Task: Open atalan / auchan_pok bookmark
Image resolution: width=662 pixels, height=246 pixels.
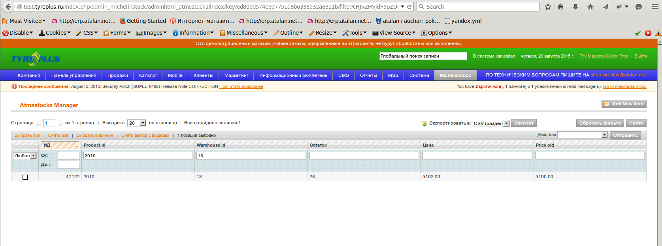Action: pos(408,21)
